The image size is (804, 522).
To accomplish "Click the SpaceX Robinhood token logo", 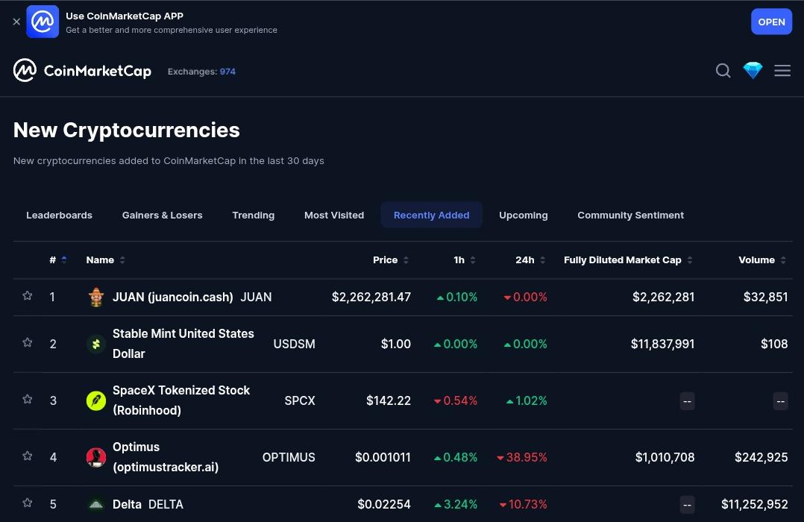I will [x=96, y=400].
